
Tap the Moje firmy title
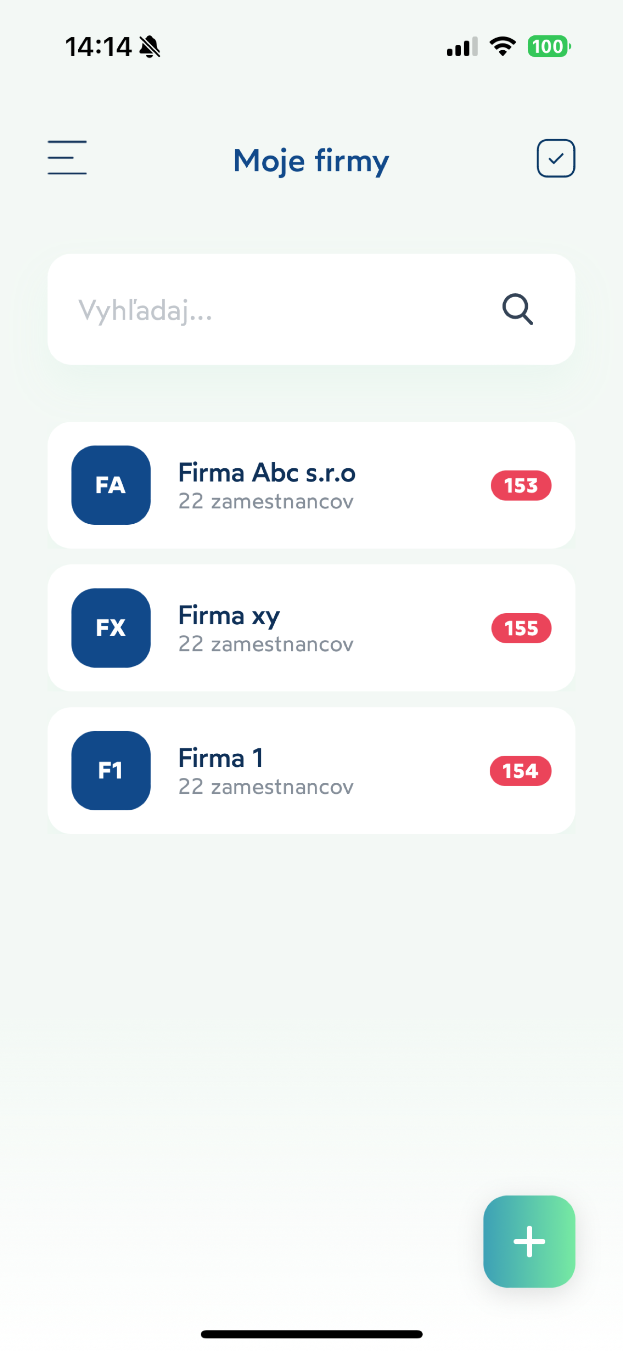click(x=311, y=160)
